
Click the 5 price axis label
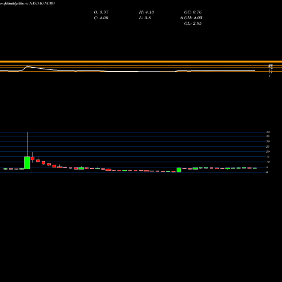267,167
